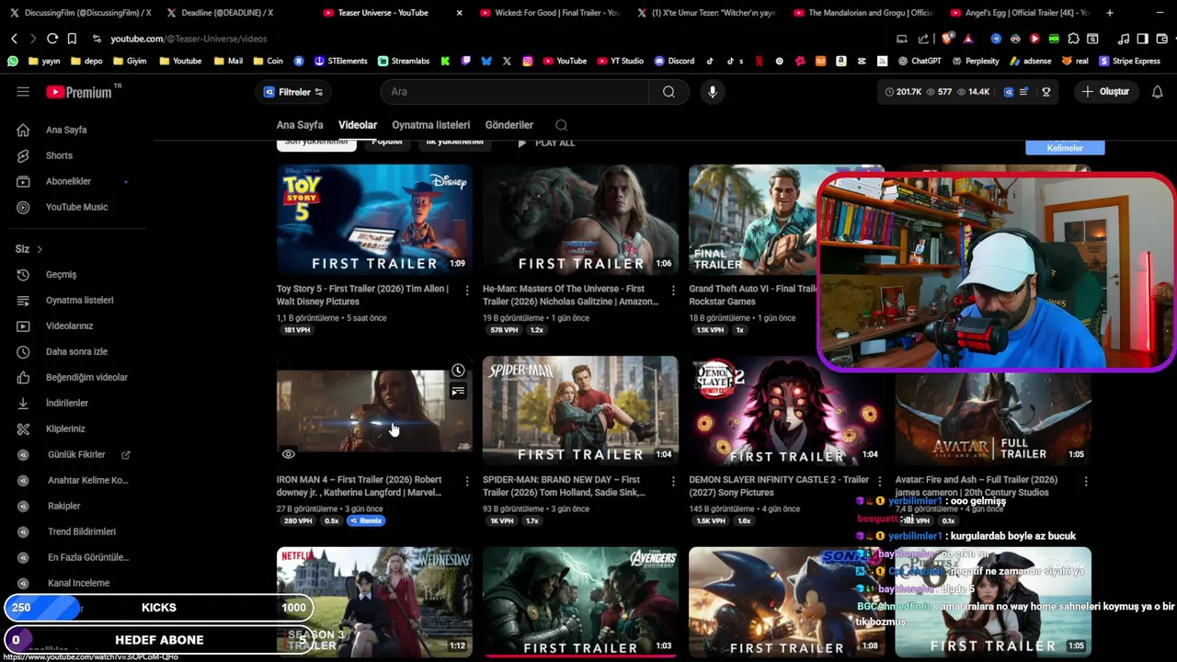Open options menu for Avatar video

(1085, 482)
